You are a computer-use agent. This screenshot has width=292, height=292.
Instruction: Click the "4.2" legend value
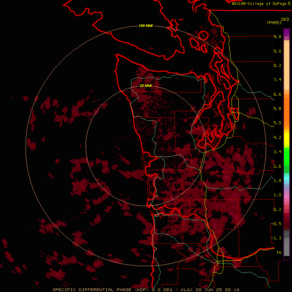277,138
